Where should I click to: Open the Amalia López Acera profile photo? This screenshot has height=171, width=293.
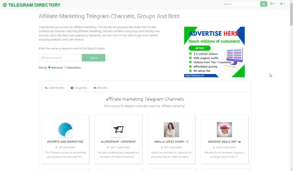tap(171, 129)
